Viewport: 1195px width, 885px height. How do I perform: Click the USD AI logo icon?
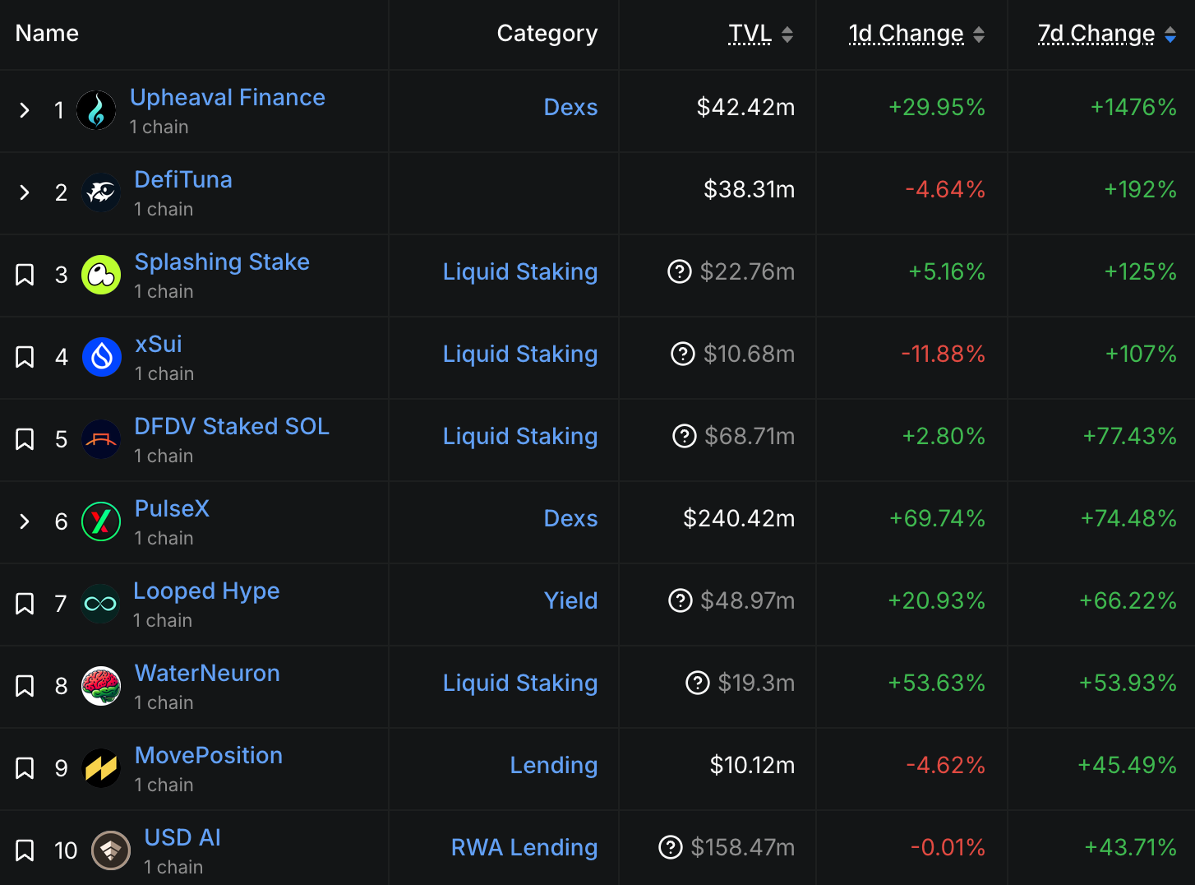coord(111,850)
